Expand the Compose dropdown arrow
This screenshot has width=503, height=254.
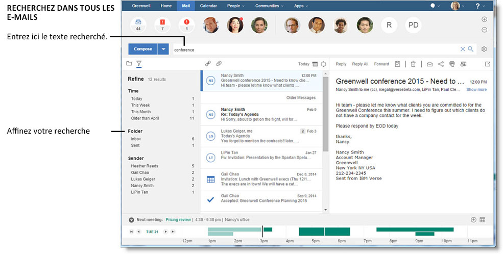click(163, 49)
